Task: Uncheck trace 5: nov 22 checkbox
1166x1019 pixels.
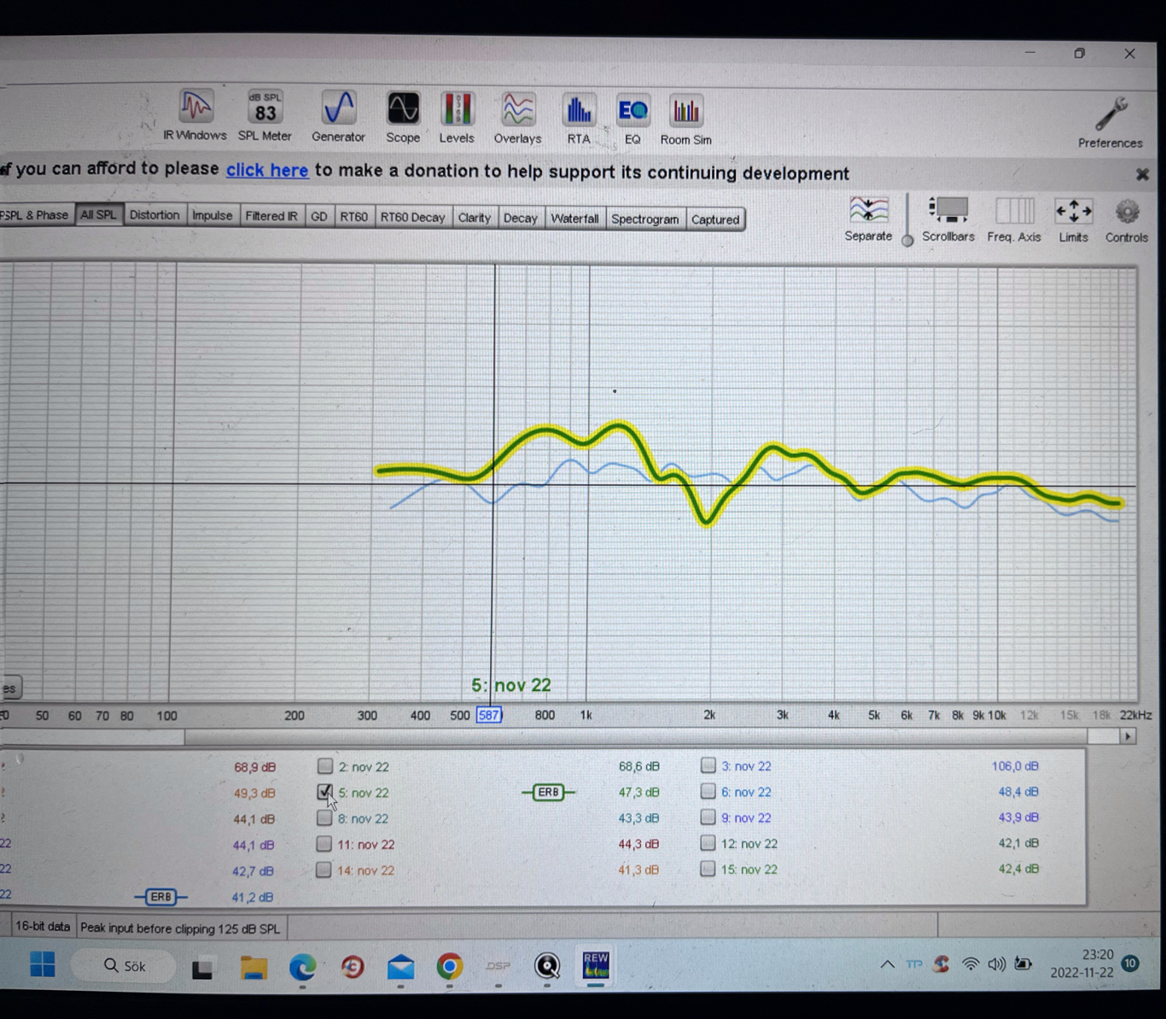Action: tap(324, 792)
